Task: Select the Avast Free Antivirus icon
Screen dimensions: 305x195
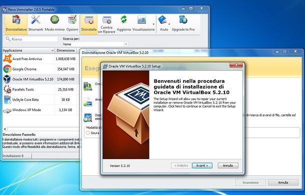Action: tap(7, 58)
